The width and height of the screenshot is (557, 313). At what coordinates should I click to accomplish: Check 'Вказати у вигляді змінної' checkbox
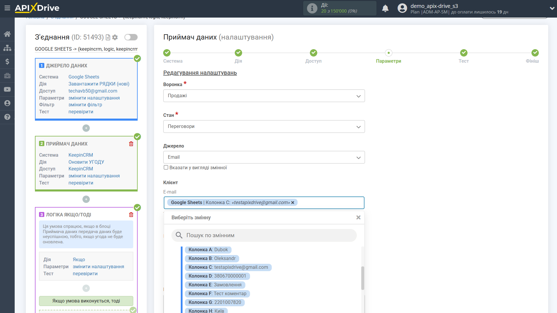(166, 167)
